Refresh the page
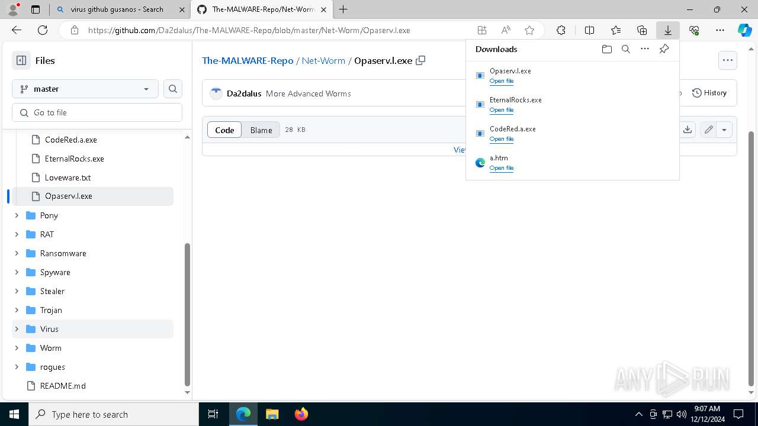 tap(43, 30)
